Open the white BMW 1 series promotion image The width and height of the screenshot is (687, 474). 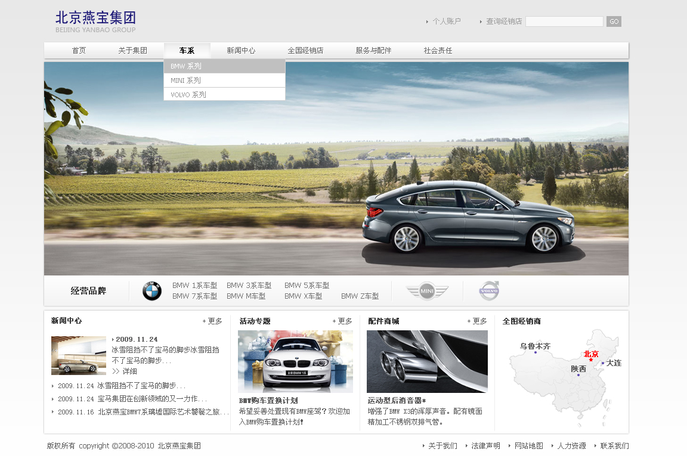[295, 361]
